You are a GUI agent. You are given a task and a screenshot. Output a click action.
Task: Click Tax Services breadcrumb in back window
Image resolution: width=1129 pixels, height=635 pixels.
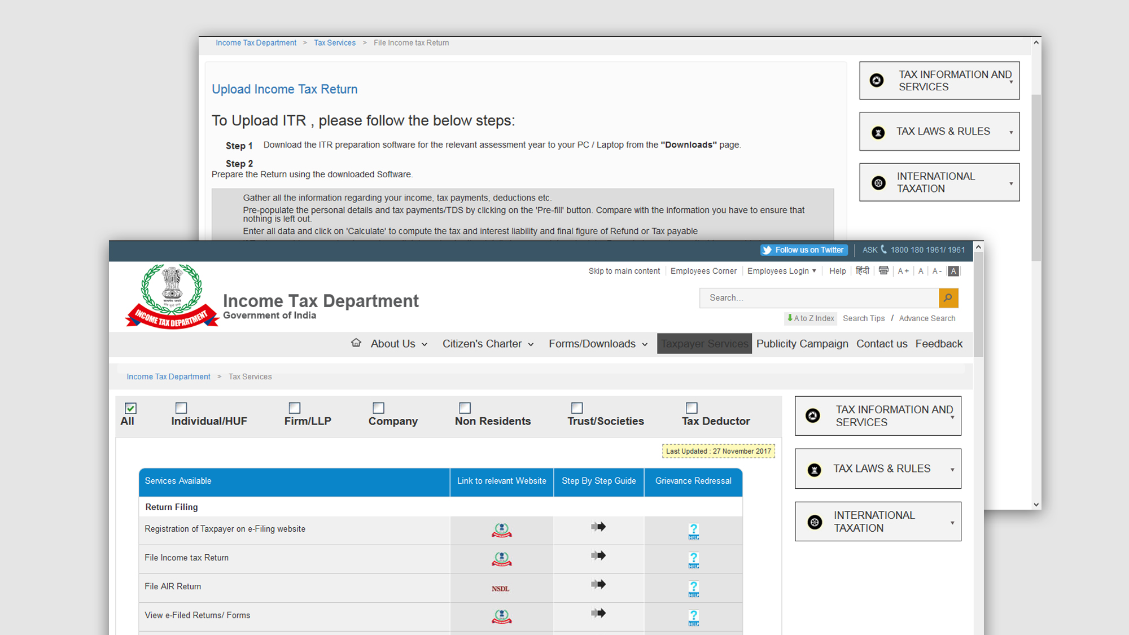(x=334, y=43)
